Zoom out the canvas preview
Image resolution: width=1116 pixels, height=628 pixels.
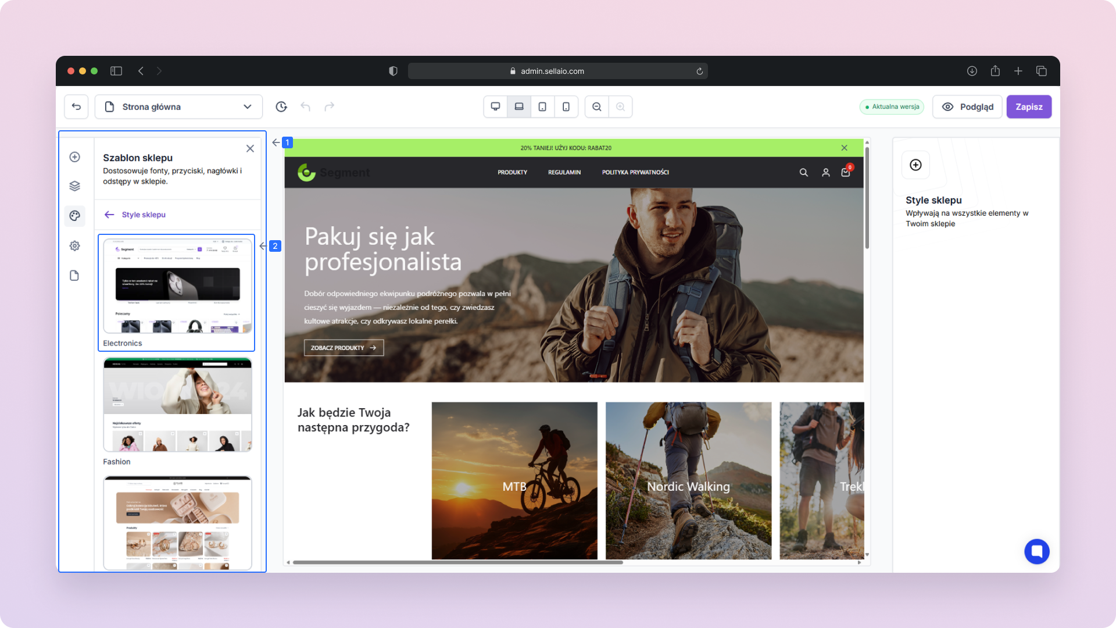point(597,106)
